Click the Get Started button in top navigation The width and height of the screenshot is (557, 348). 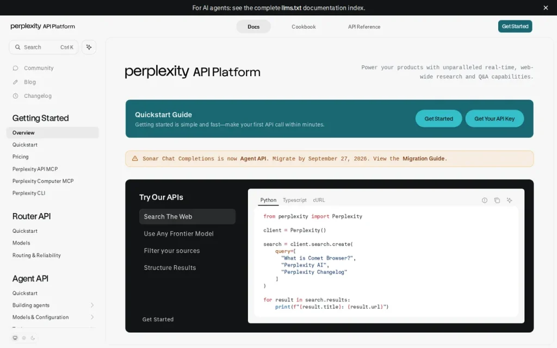[x=515, y=26]
